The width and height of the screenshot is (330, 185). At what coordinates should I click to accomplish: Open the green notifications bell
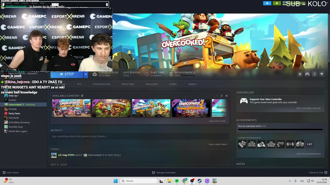277,3
